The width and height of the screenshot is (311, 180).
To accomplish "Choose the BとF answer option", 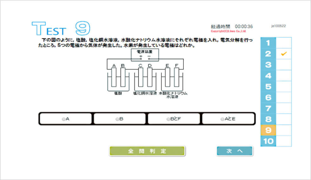I will tap(174, 119).
